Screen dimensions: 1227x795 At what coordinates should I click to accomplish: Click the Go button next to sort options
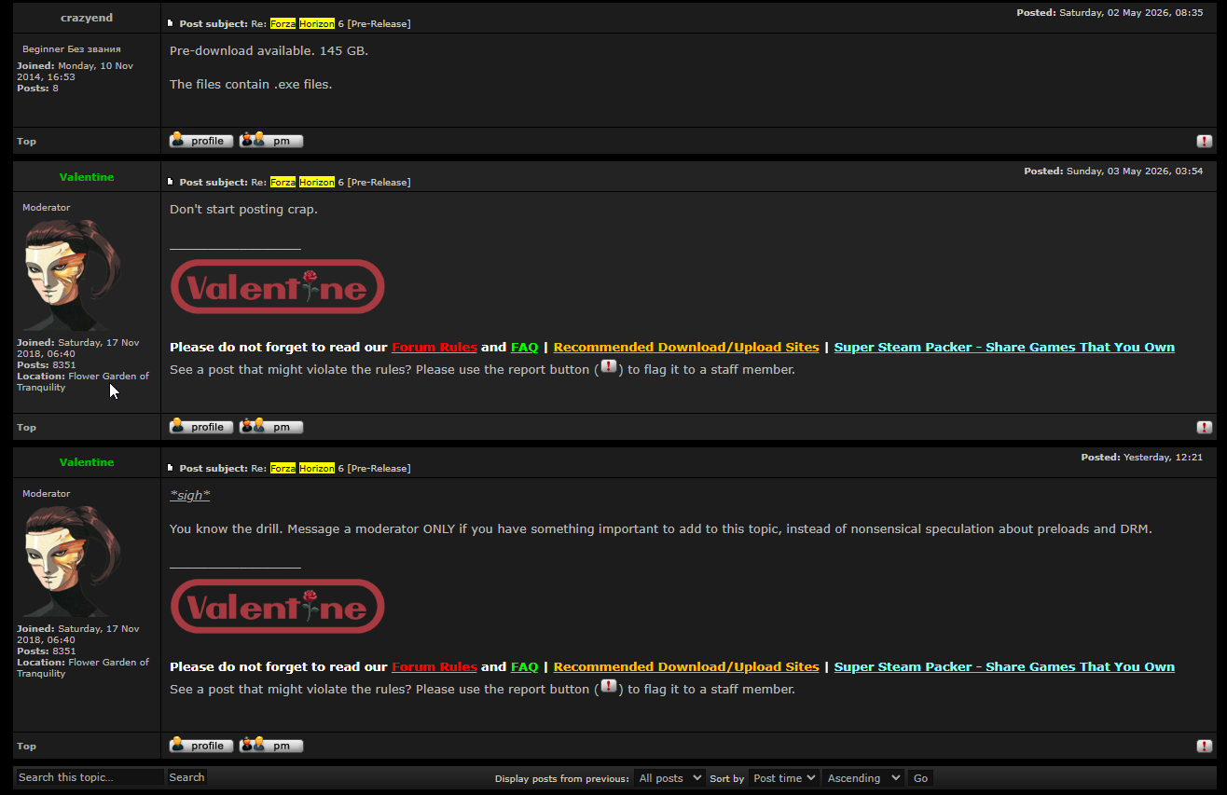(920, 778)
